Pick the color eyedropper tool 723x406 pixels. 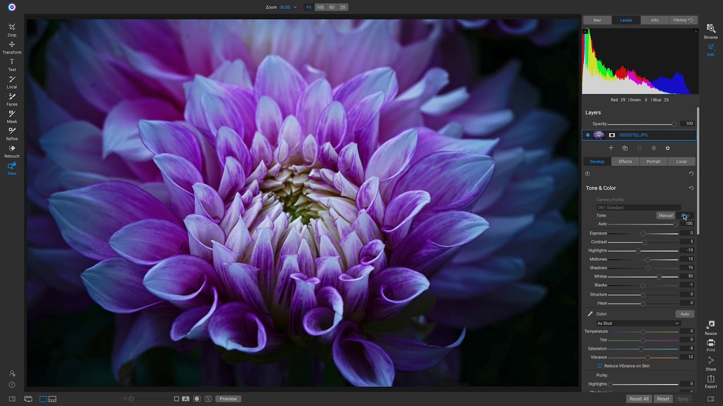(x=590, y=314)
